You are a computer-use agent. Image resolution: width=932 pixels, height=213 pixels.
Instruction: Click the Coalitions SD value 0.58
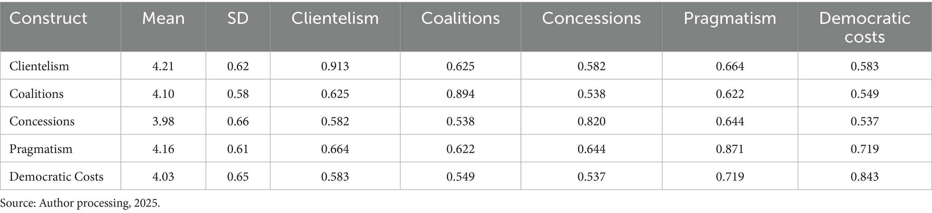(x=238, y=93)
